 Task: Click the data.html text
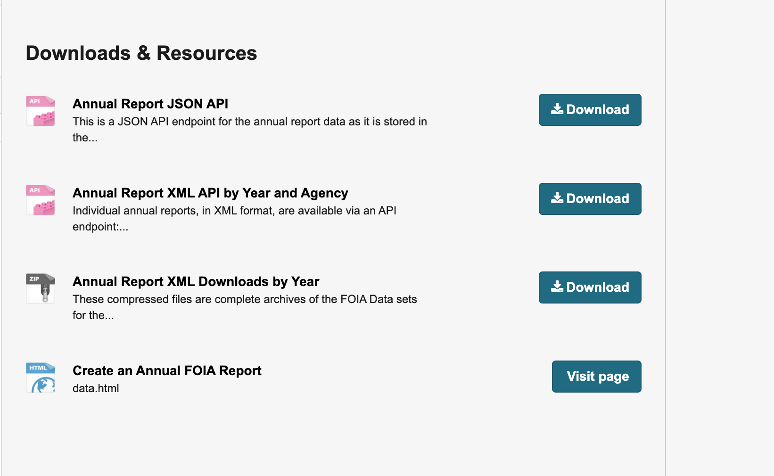pos(96,388)
